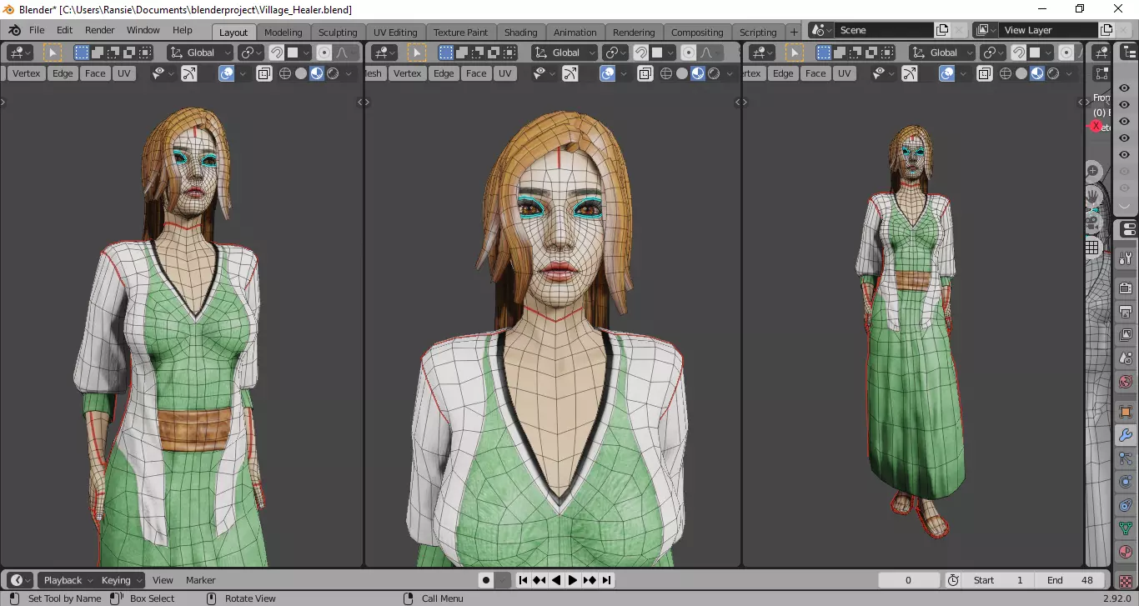
Task: Switch left viewport to wireframe shading
Action: point(285,73)
